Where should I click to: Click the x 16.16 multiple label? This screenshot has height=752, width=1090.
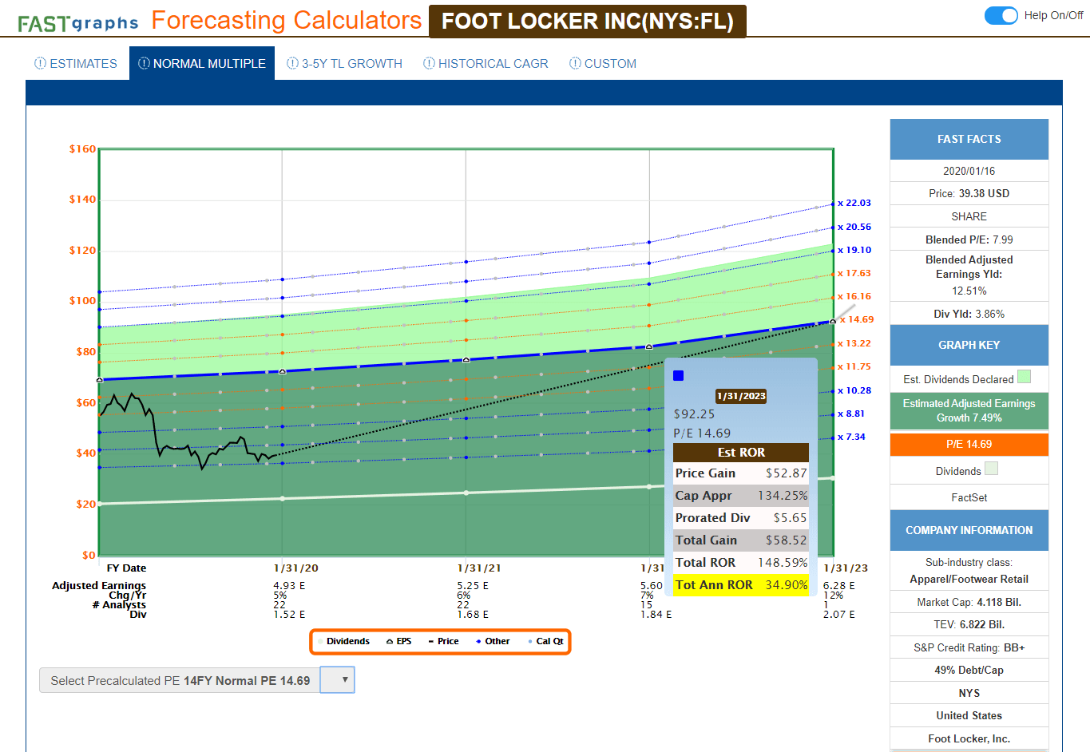(854, 296)
